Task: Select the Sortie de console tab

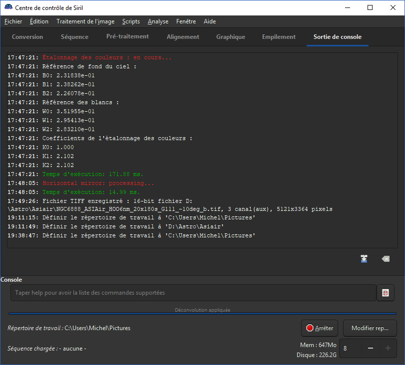Action: [x=337, y=37]
